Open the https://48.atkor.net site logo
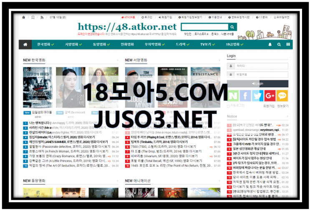This screenshot has width=310, height=211. pos(127,27)
